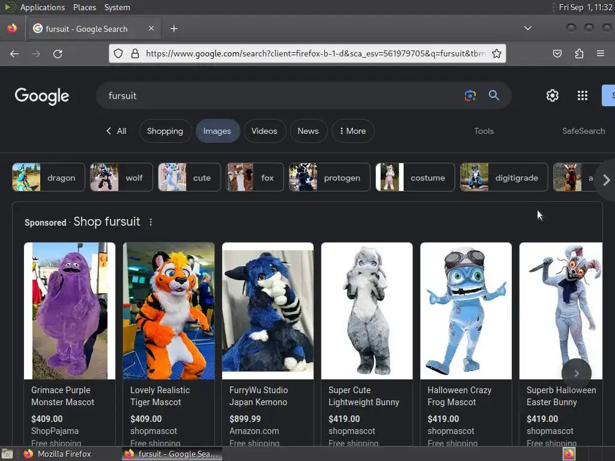This screenshot has width=615, height=461.
Task: Open the System menu
Action: pos(117,7)
